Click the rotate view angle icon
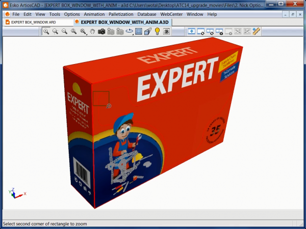This screenshot has width=306, height=229. [130, 32]
